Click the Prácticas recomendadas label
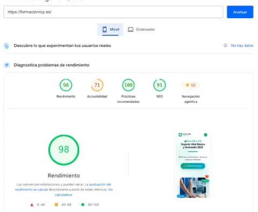This screenshot has width=258, height=212. [128, 99]
